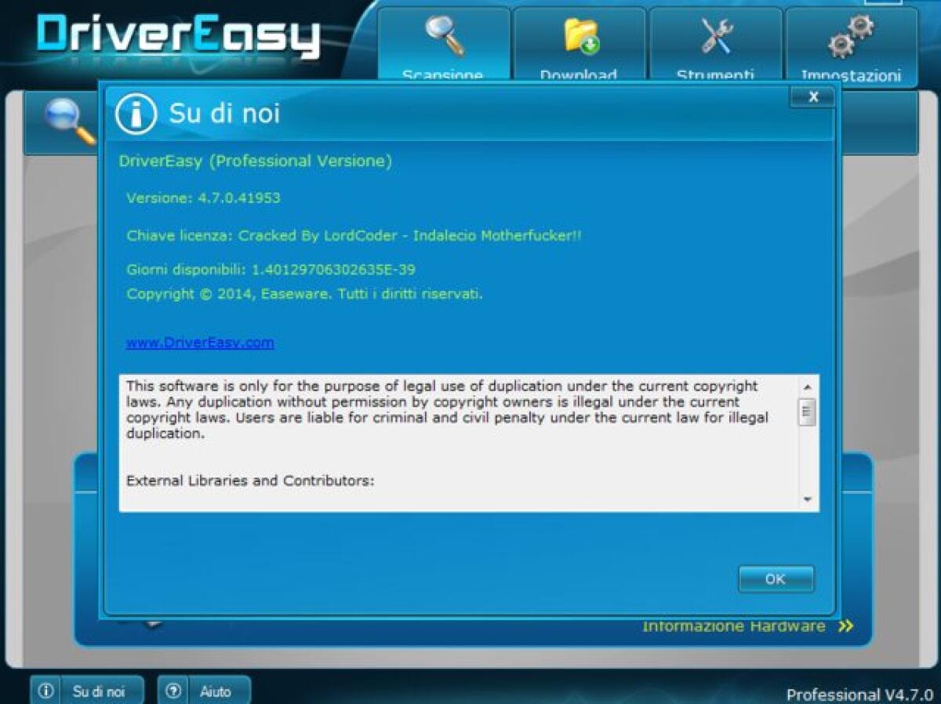941x704 pixels.
Task: Open the www.DriverEasy.com link
Action: pyautogui.click(x=199, y=343)
